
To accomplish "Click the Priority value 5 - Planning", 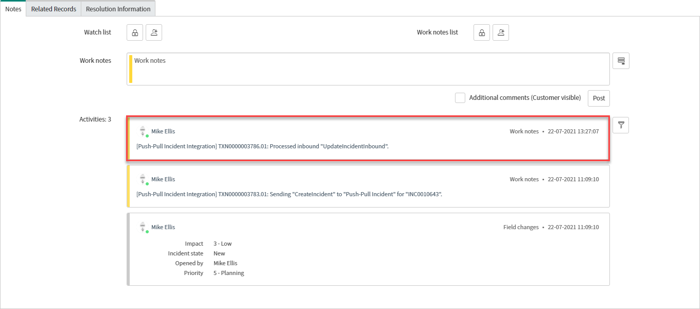I will 229,273.
